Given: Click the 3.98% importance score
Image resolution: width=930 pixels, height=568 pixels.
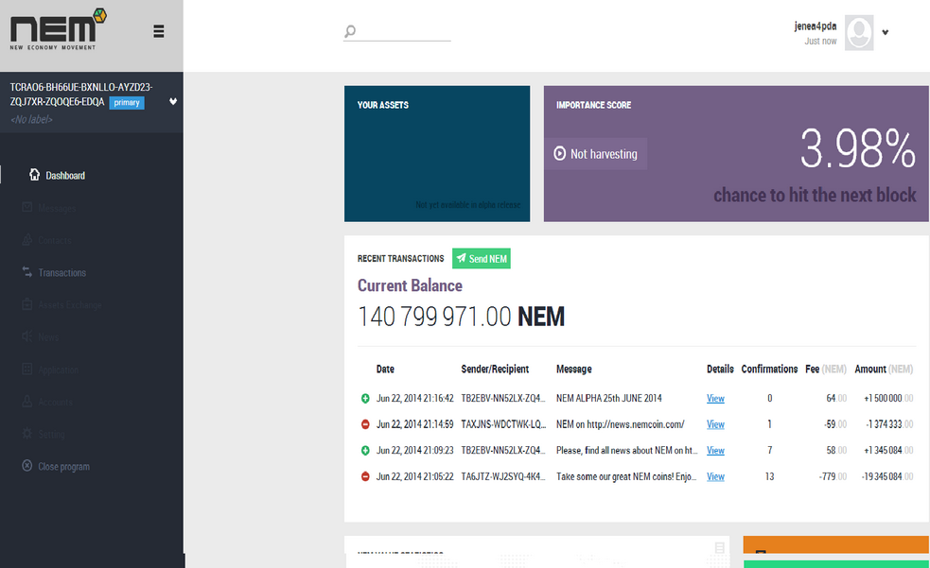Looking at the screenshot, I should coord(858,148).
